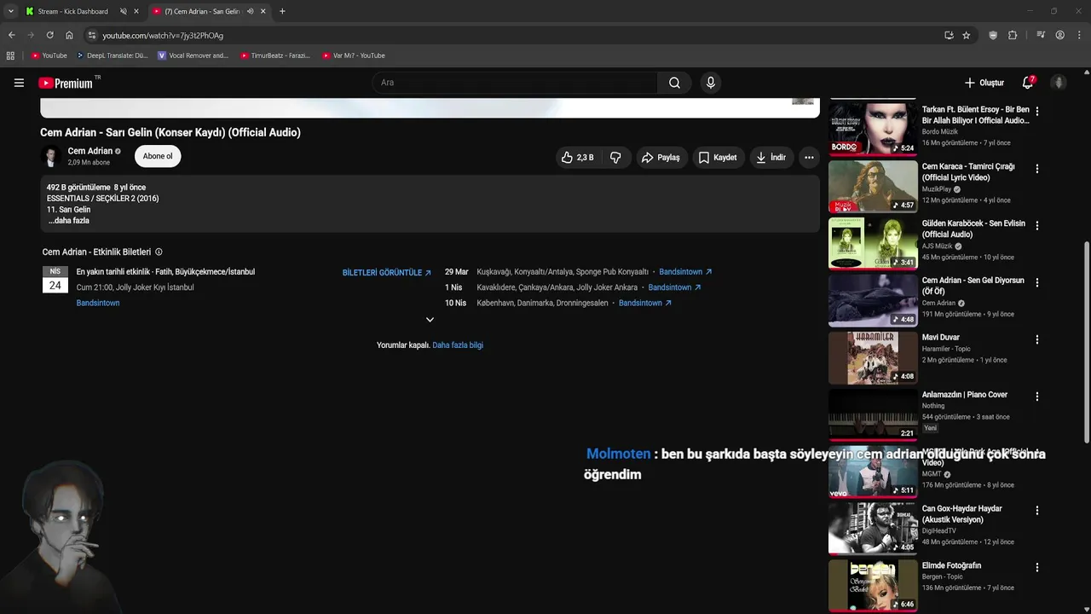Click Cem Adrian channel name link

pos(90,151)
